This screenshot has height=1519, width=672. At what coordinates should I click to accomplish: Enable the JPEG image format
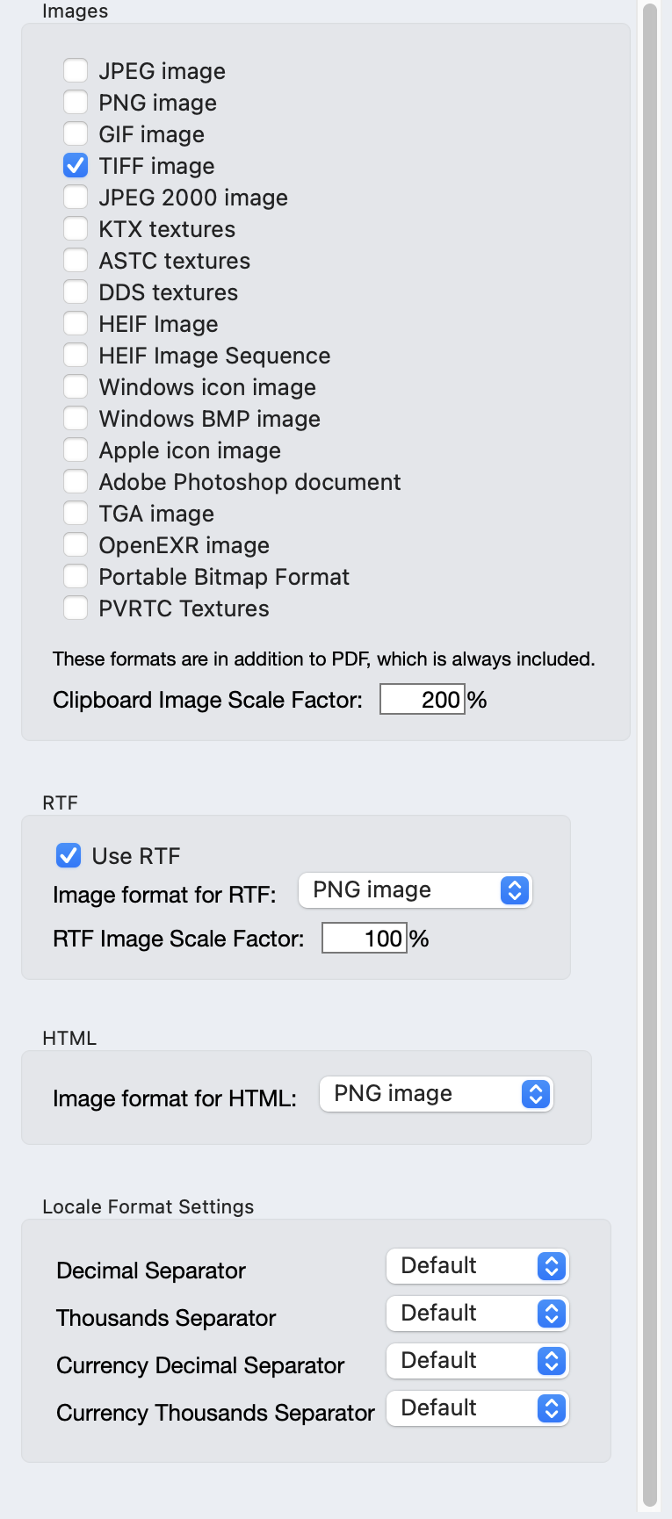tap(76, 71)
